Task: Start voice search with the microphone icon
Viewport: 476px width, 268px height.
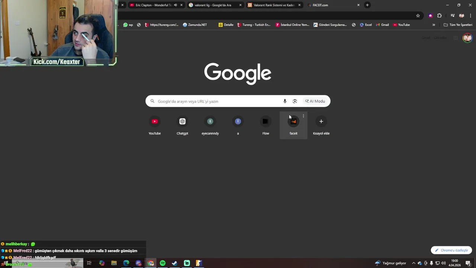Action: pos(285,101)
